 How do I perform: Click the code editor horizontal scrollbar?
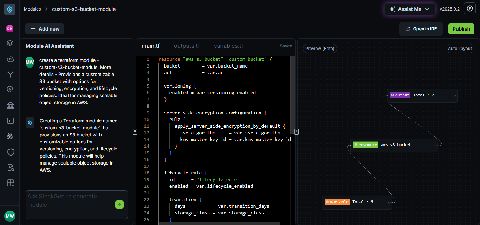219,223
